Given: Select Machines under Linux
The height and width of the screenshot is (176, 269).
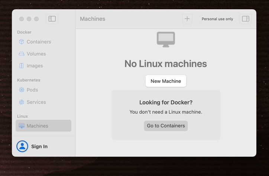Looking at the screenshot, I should (43, 126).
